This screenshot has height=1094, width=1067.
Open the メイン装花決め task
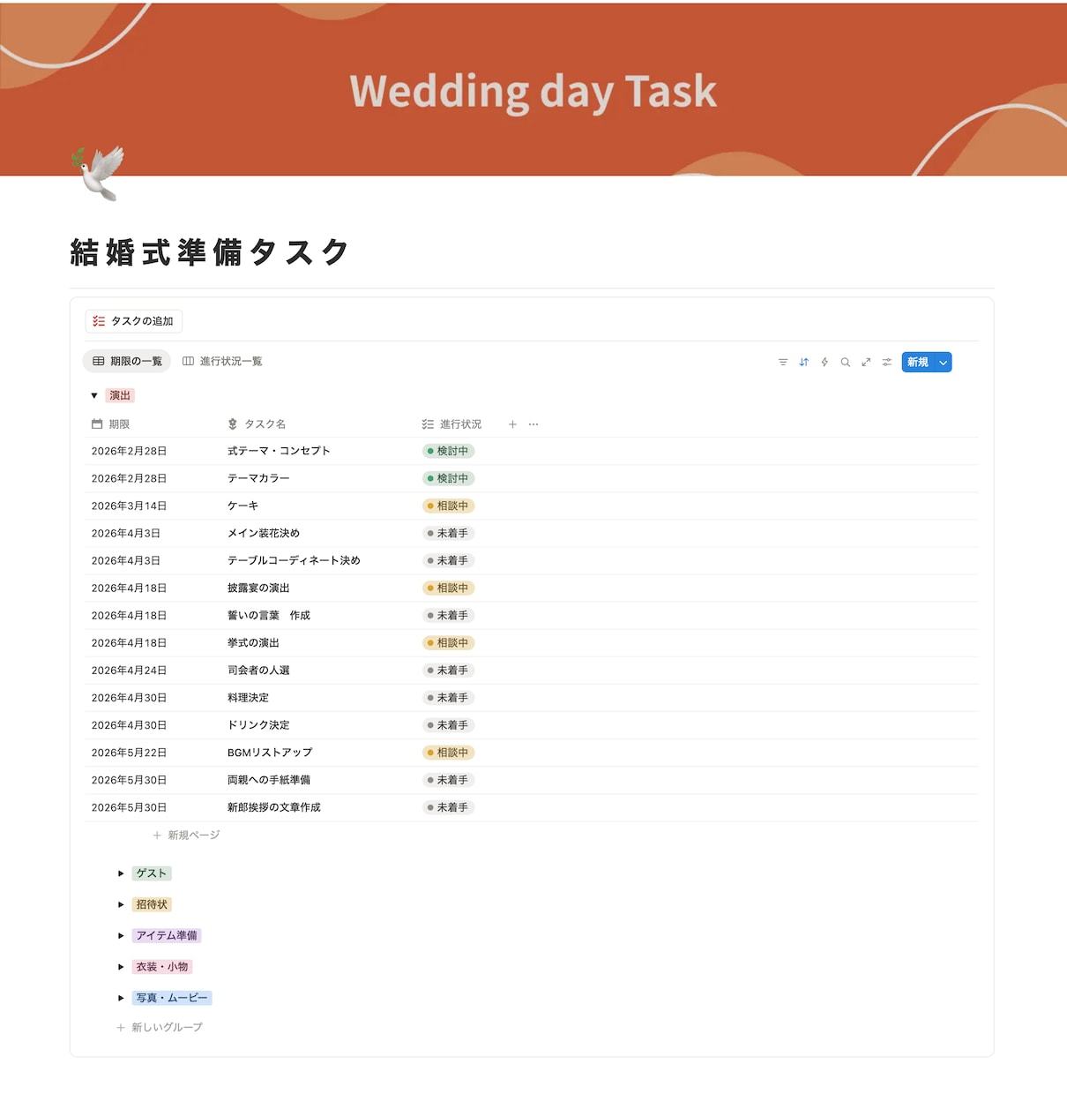tap(264, 533)
